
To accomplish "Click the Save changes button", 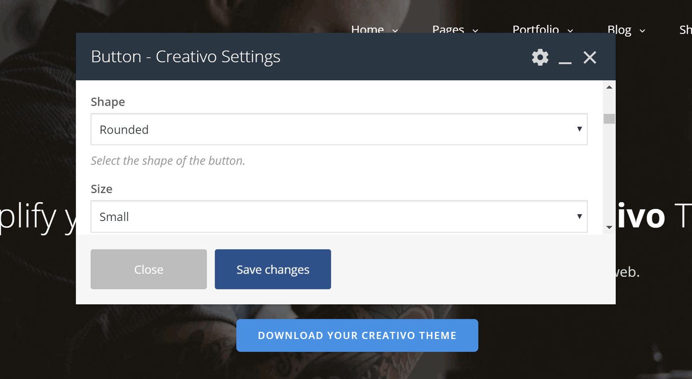I will 273,269.
